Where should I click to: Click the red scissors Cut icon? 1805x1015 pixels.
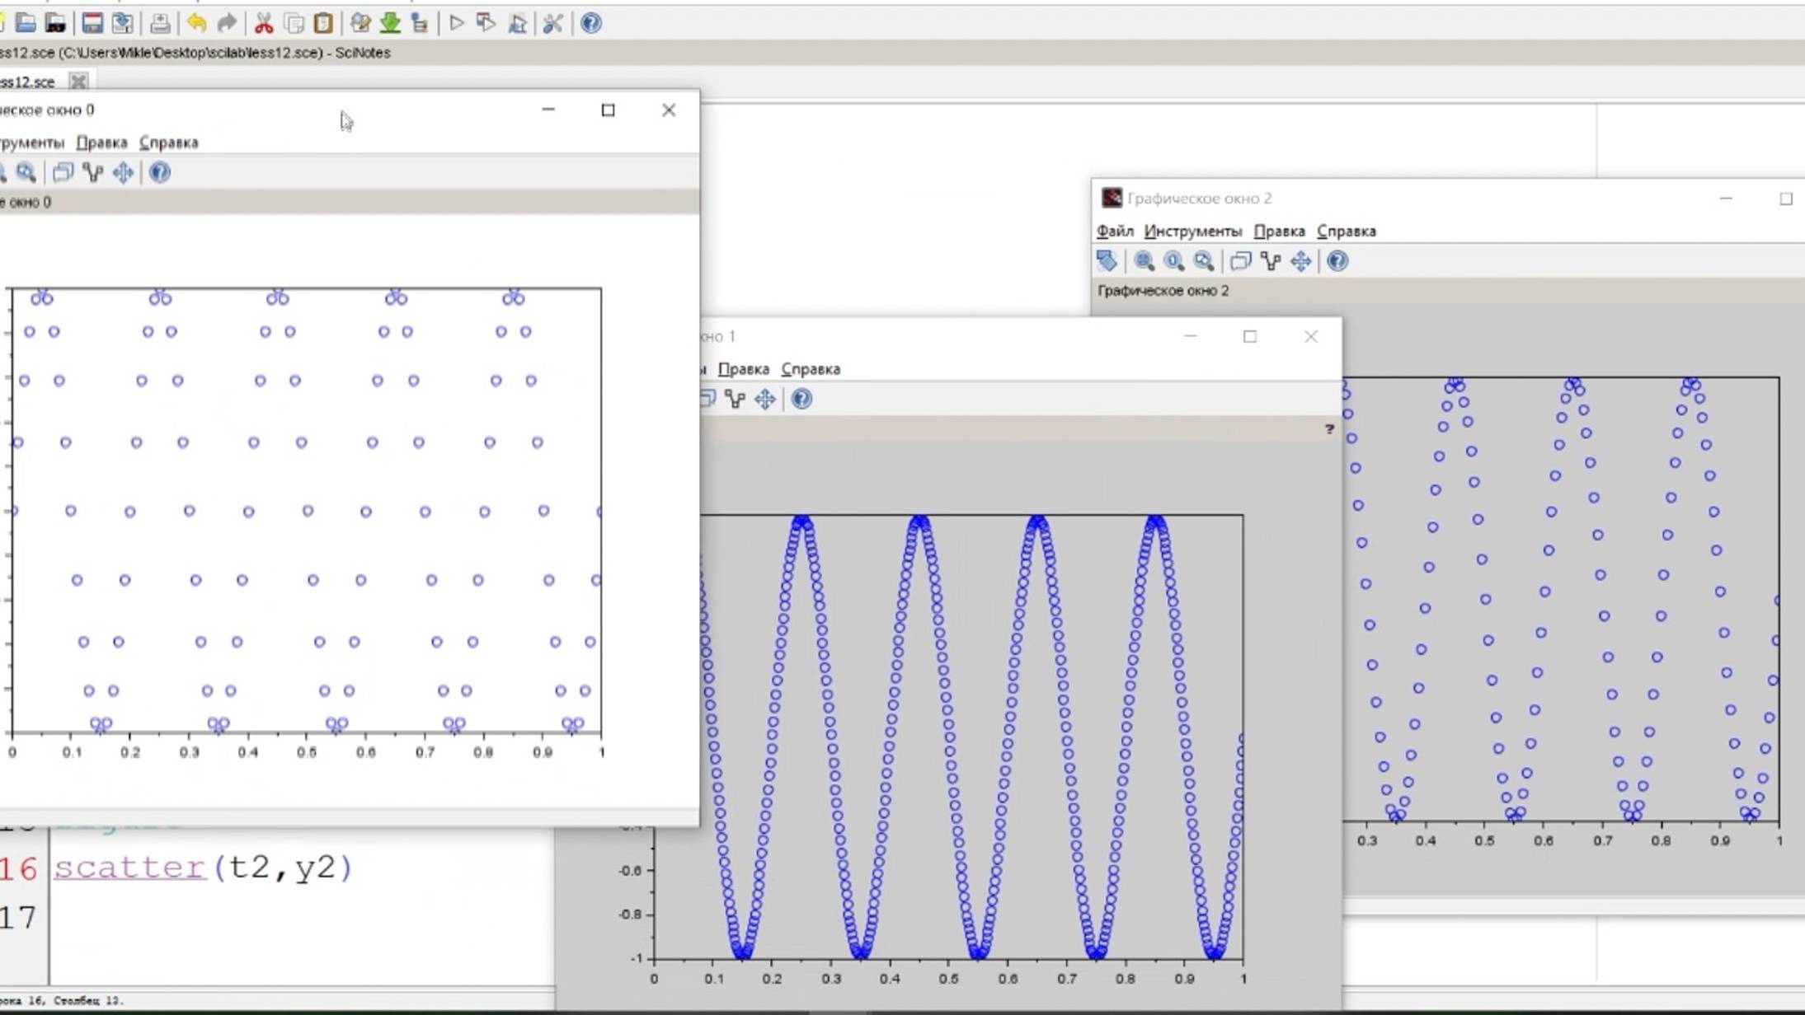(x=264, y=23)
